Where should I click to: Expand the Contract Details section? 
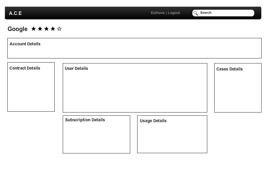point(25,68)
